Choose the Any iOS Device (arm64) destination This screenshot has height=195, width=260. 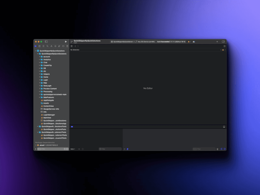point(145,42)
